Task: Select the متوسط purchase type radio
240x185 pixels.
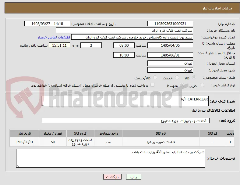Action: pos(182,85)
